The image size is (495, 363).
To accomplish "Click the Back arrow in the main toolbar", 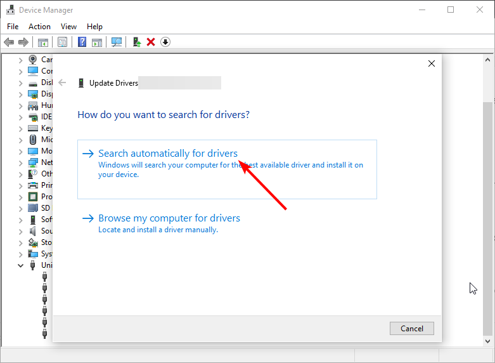I will [9, 42].
